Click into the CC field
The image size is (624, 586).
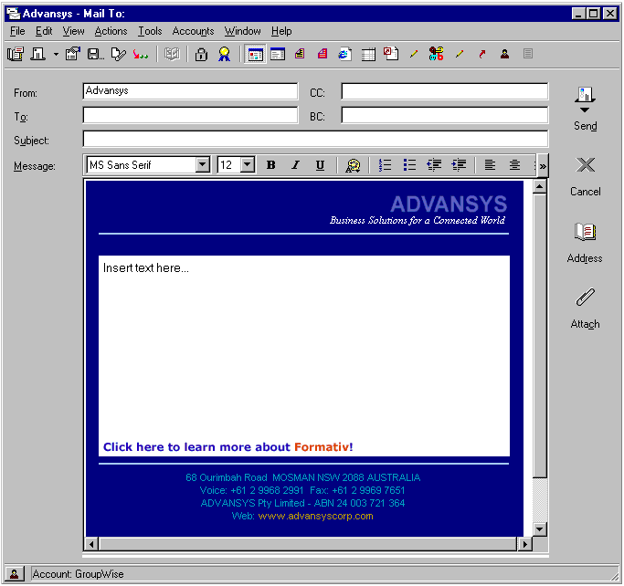coord(445,91)
